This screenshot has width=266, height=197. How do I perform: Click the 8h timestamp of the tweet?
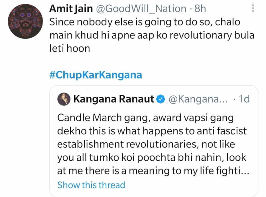click(x=200, y=9)
